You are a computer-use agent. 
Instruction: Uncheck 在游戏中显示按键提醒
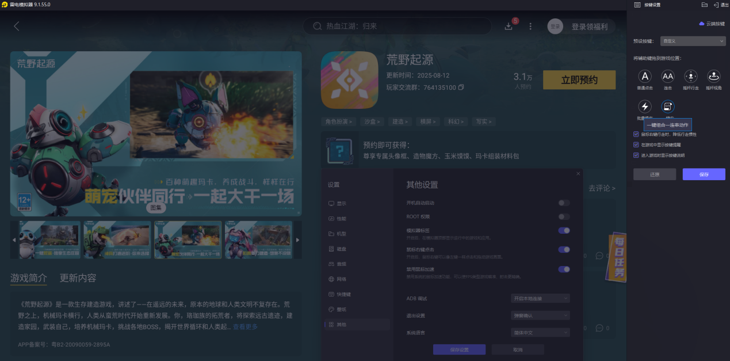click(636, 145)
